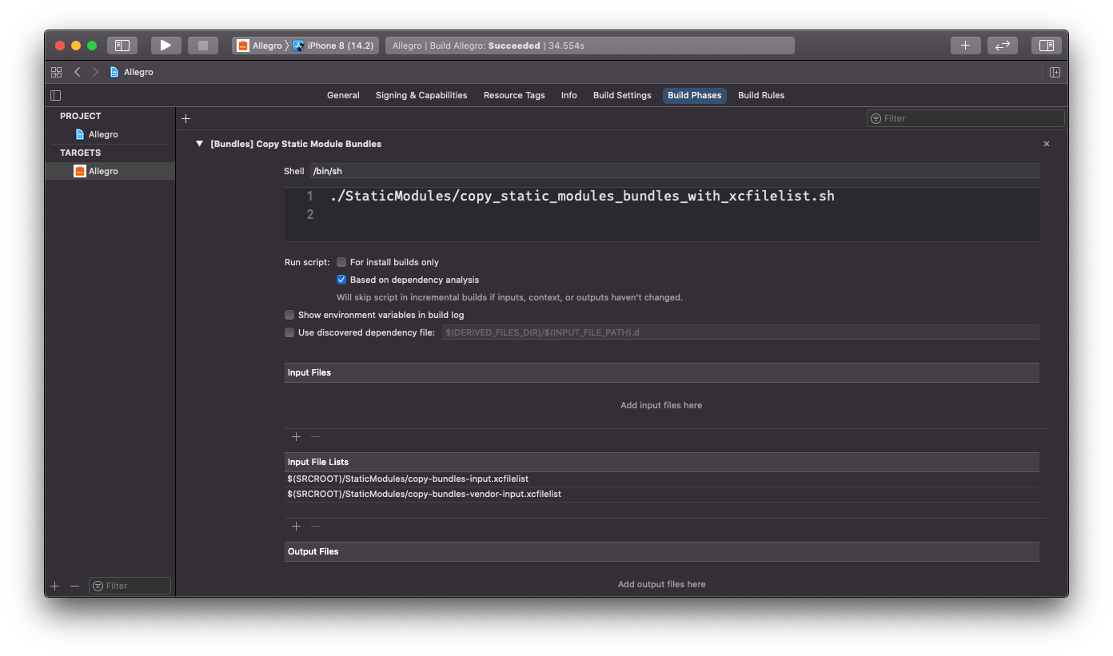Image resolution: width=1113 pixels, height=656 pixels.
Task: Open Build Settings tab
Action: 622,95
